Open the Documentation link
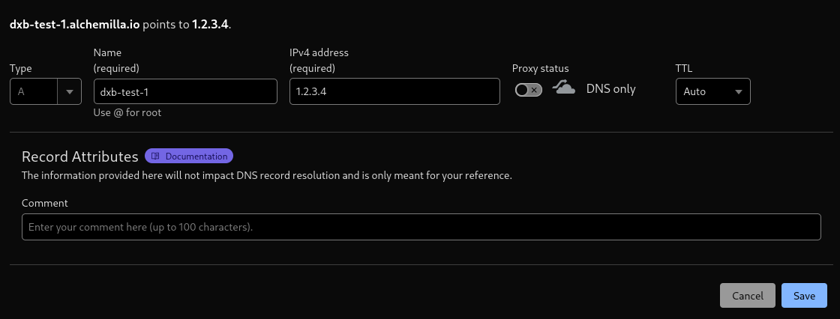The image size is (840, 319). 189,157
